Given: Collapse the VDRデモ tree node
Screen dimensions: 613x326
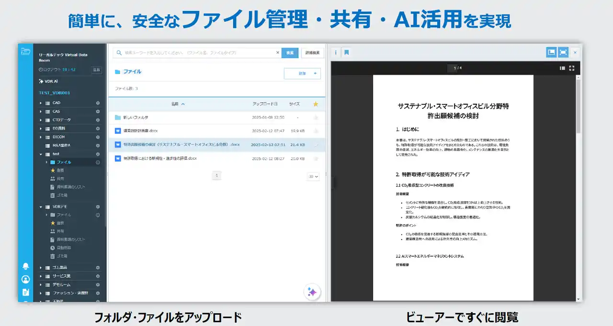Looking at the screenshot, I should coord(41,206).
